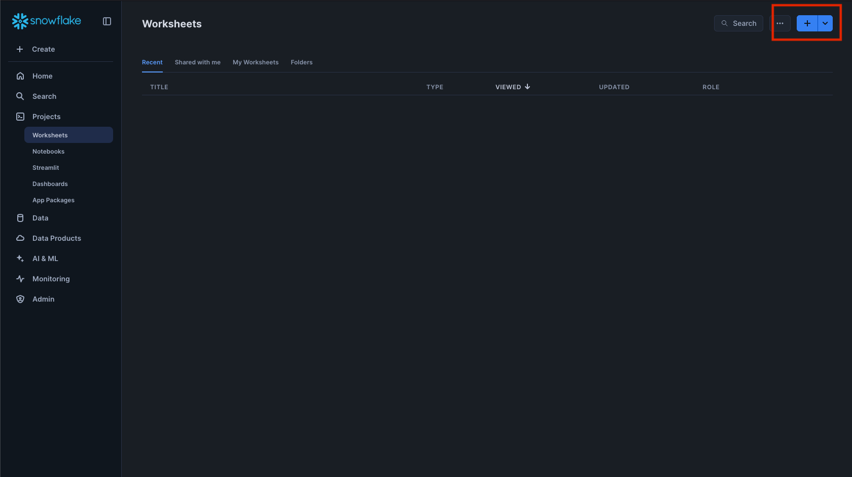The image size is (852, 477).
Task: Expand the new worksheet dropdown arrow
Action: point(825,23)
